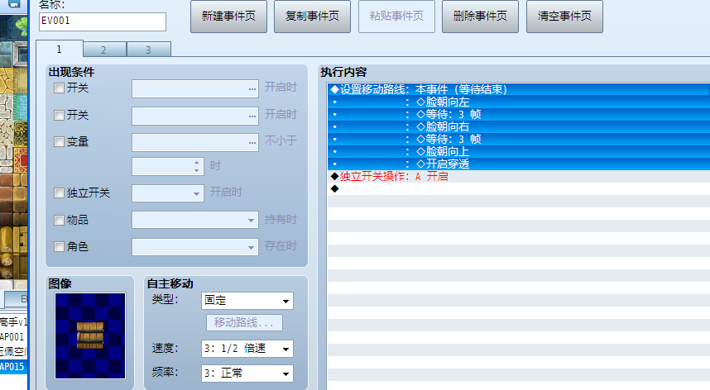The width and height of the screenshot is (710, 390).
Task: Select the empty diamond command line
Action: coord(335,188)
